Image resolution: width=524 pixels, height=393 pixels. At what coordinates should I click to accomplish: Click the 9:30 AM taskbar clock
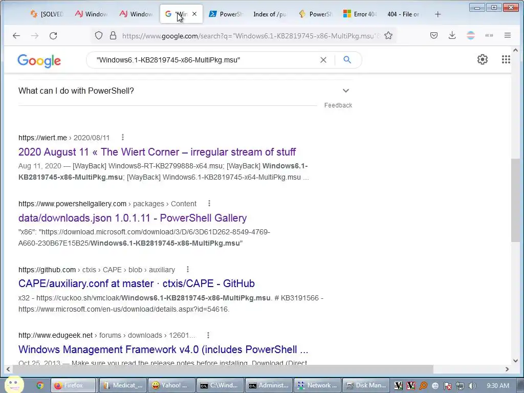[498, 386]
